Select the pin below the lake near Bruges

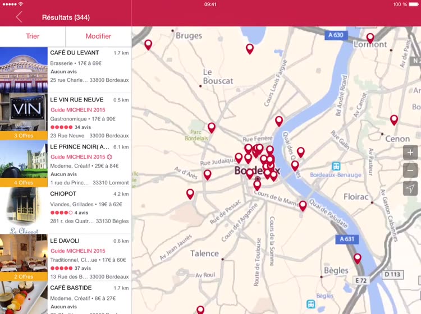click(250, 49)
